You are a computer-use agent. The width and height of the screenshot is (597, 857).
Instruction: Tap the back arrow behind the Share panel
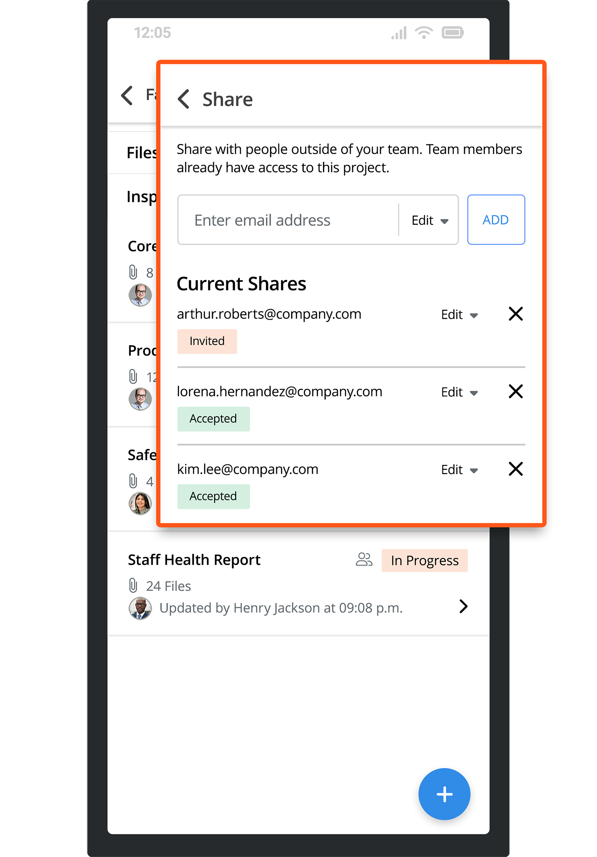point(127,96)
